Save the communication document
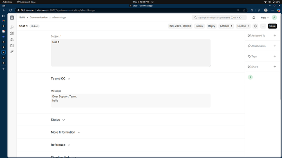 272,26
